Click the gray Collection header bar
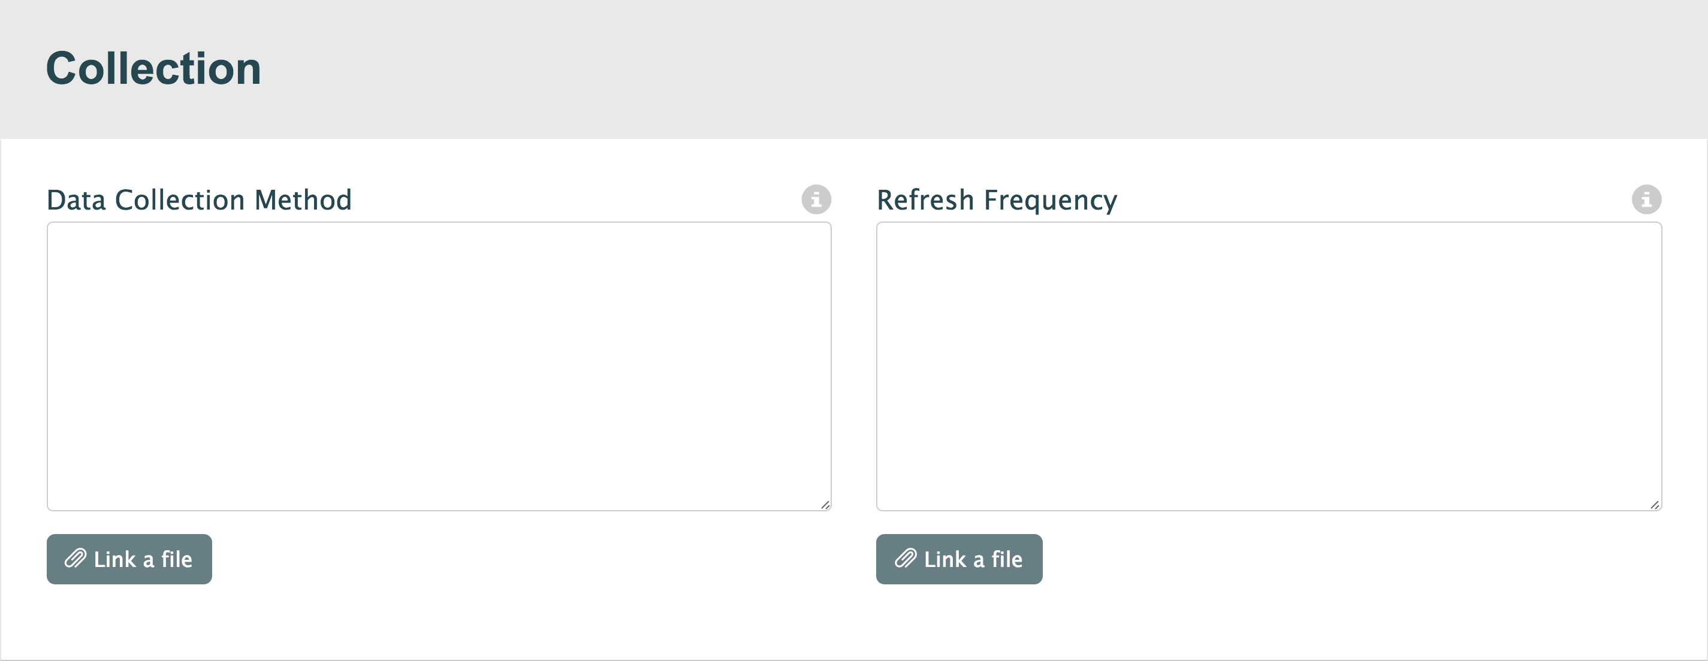 pyautogui.click(x=928, y=69)
